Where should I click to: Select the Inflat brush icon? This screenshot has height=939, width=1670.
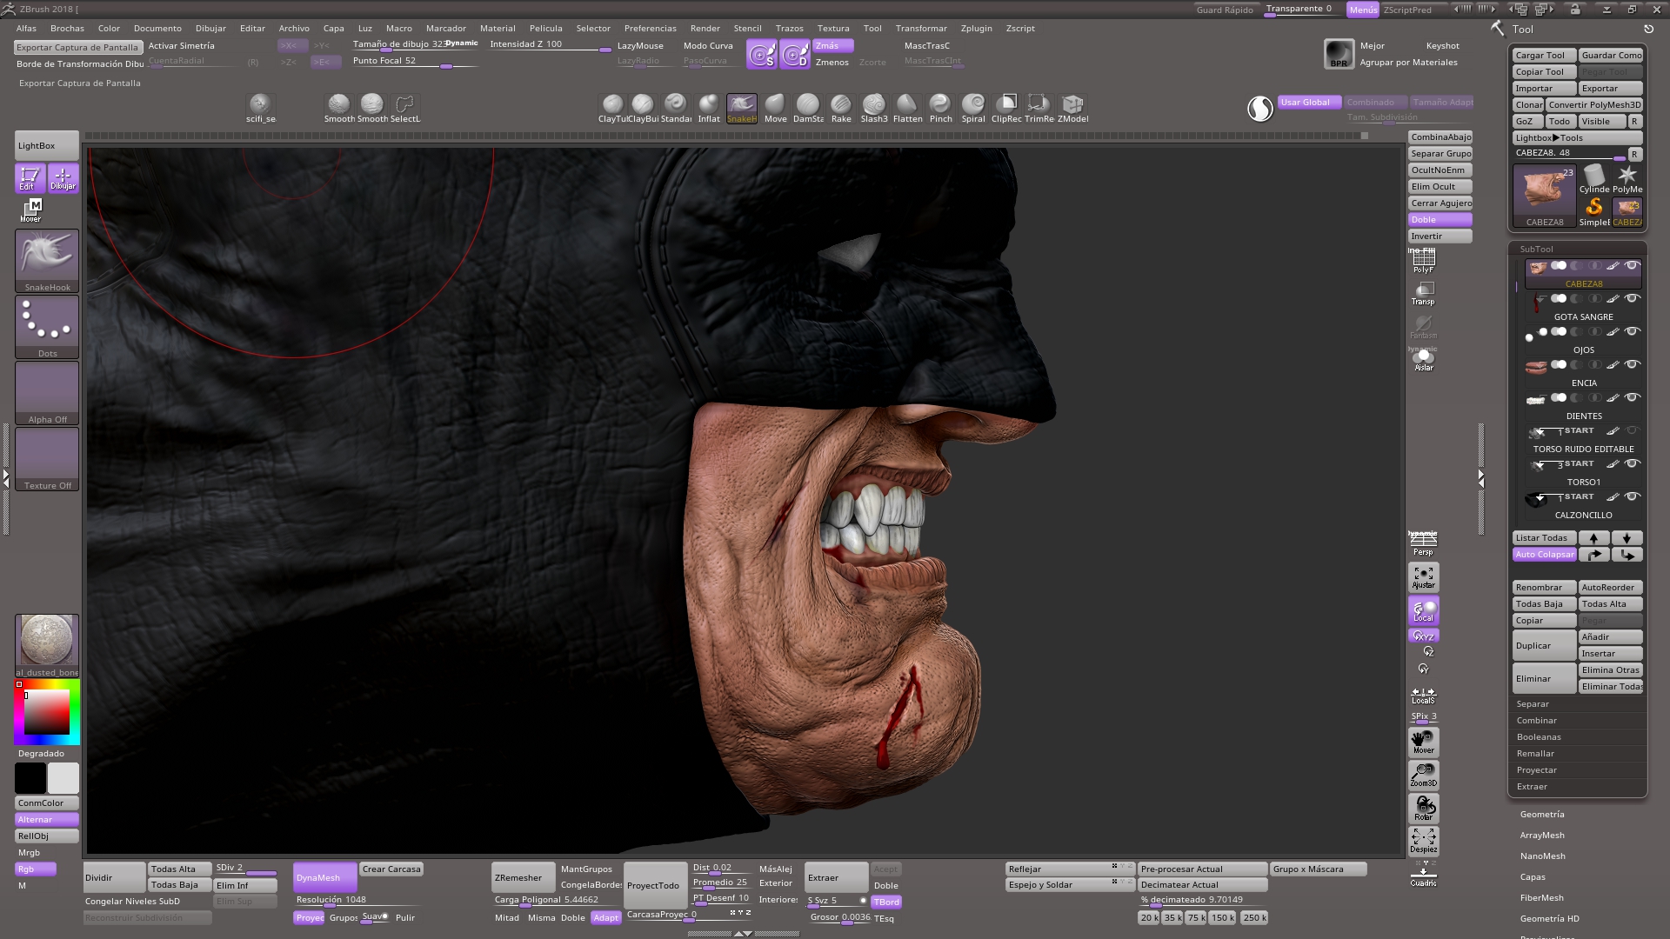pos(709,108)
